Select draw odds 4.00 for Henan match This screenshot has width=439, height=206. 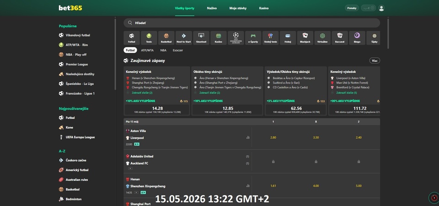pos(316,186)
